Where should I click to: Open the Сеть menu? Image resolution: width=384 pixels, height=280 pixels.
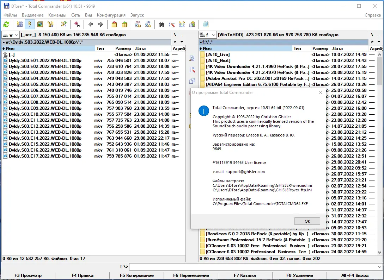point(75,15)
